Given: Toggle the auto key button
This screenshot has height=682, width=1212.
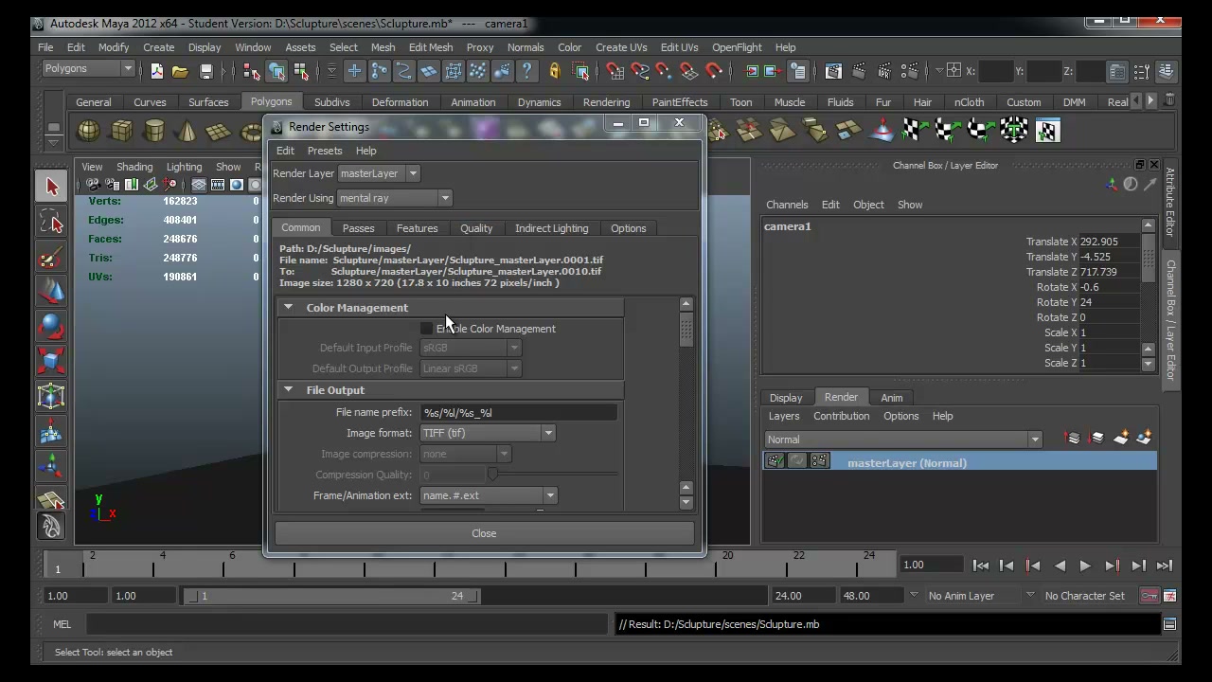Looking at the screenshot, I should (x=1149, y=596).
